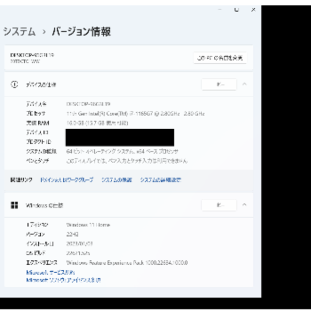This screenshot has height=311, width=311.
Task: Click the PC name at top card
Action: pos(32,55)
